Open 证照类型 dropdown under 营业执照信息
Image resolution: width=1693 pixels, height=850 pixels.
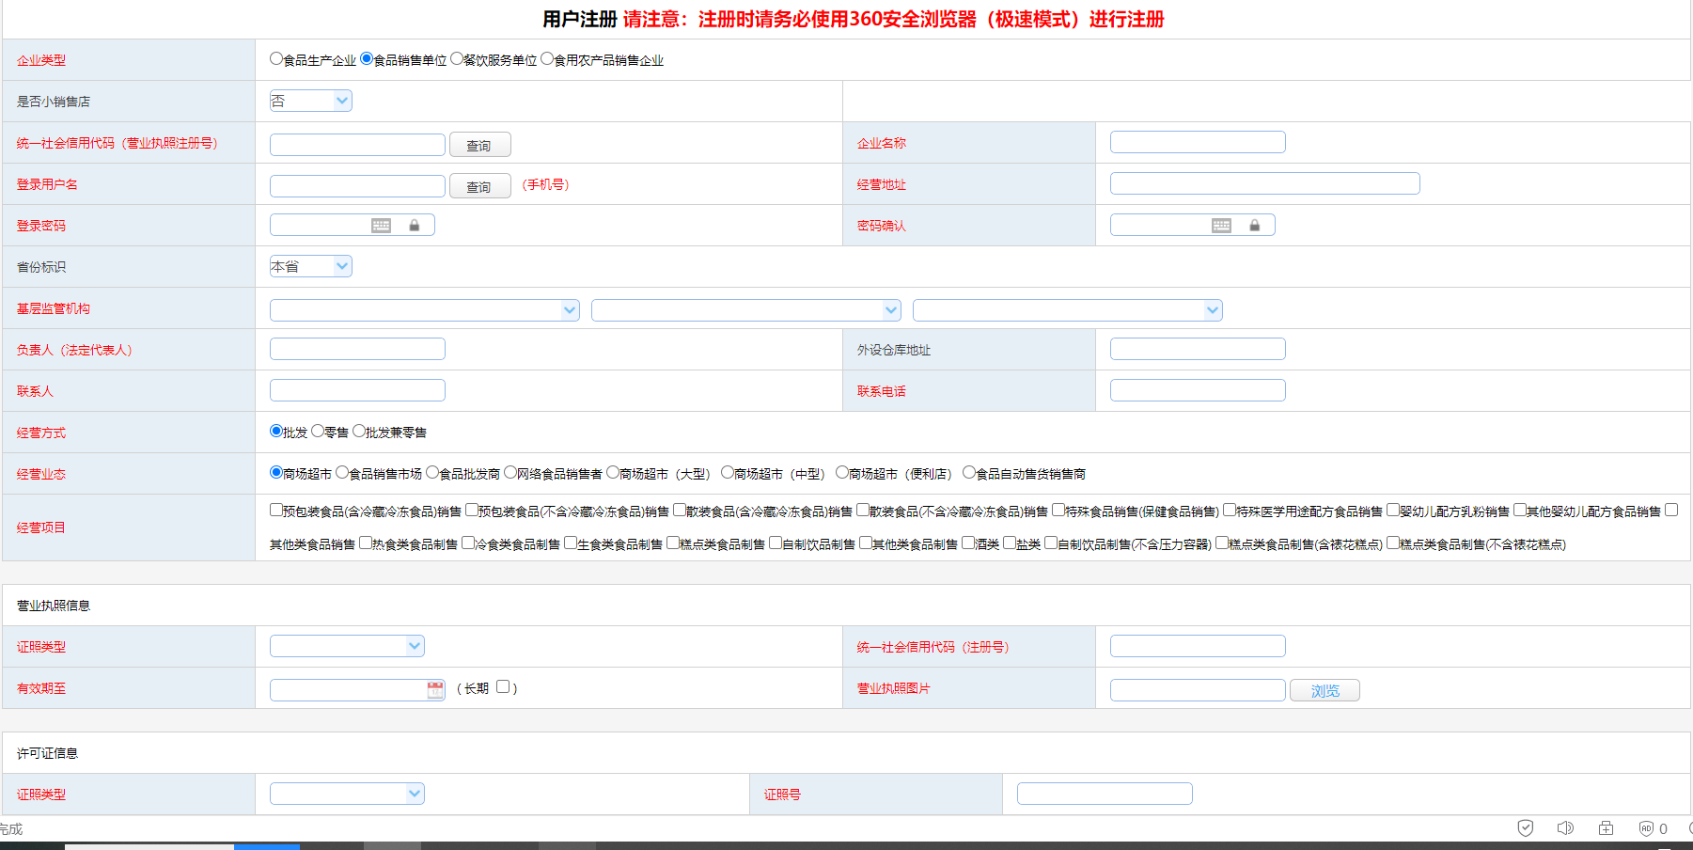coord(347,646)
